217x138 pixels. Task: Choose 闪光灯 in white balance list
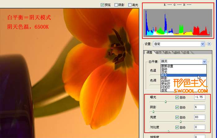tap(184, 87)
